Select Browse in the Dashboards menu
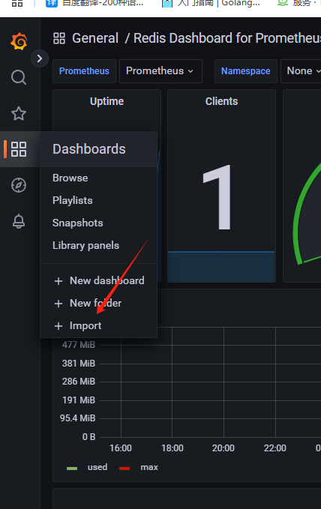This screenshot has width=321, height=509. coord(70,178)
